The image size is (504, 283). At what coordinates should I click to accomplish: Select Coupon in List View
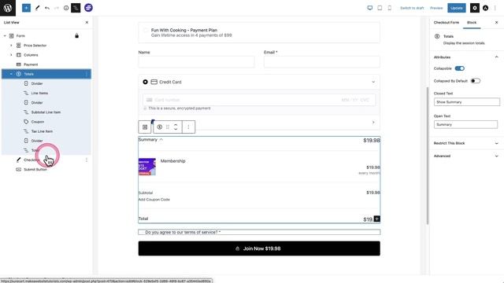point(38,122)
